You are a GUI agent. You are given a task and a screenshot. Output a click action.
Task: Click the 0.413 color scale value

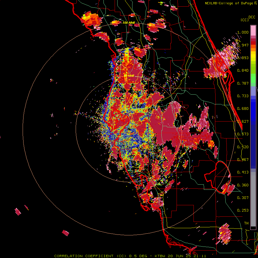[x=243, y=172]
